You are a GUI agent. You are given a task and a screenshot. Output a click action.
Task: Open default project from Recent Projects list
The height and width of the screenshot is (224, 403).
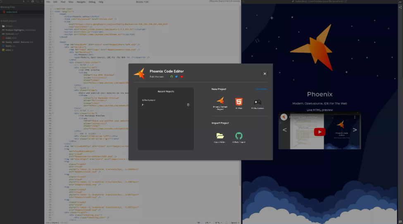pyautogui.click(x=149, y=100)
